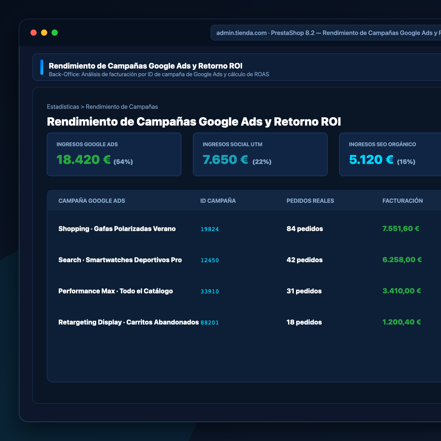Click the (22%) share label
The width and height of the screenshot is (441, 441).
tap(262, 162)
